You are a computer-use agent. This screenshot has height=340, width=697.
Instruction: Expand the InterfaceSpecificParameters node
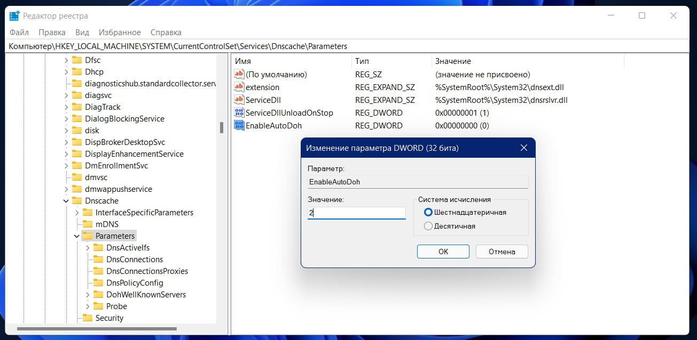(x=77, y=212)
